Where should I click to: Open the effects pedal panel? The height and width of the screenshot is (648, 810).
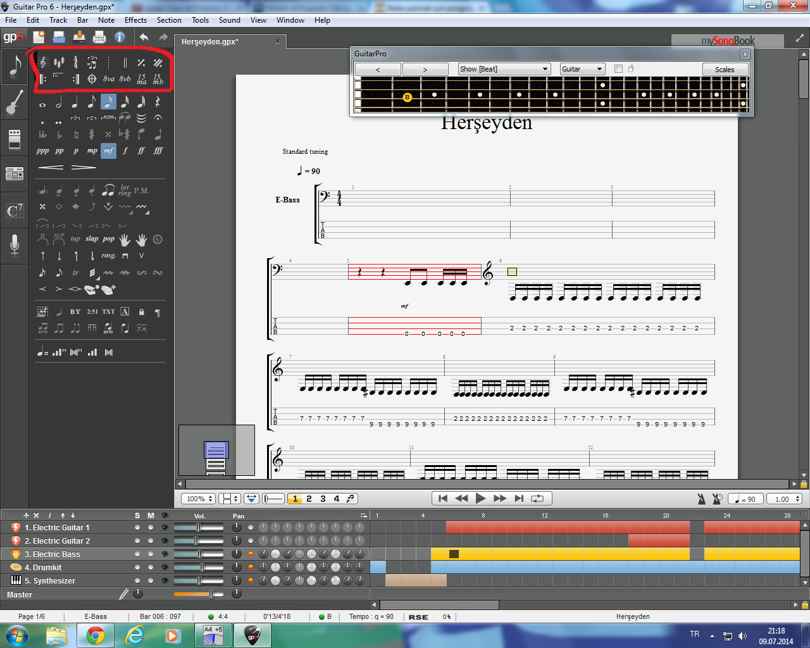pyautogui.click(x=14, y=138)
